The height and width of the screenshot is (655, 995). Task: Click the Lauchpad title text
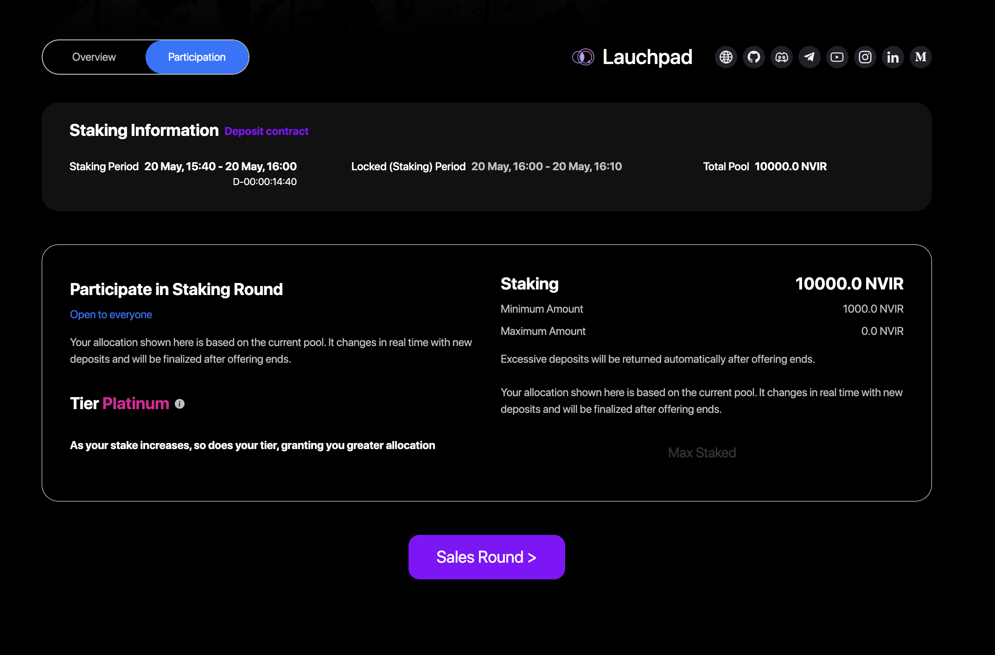pyautogui.click(x=647, y=57)
